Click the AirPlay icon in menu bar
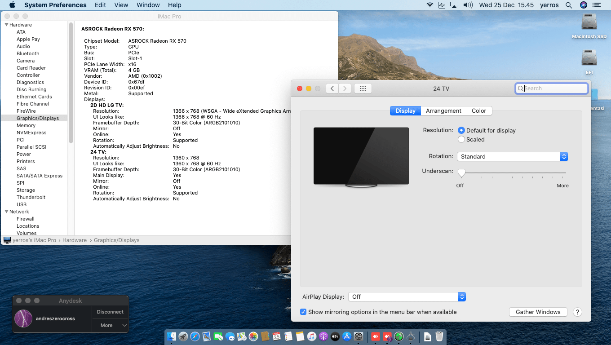Screen dimensions: 611x345 pyautogui.click(x=454, y=5)
